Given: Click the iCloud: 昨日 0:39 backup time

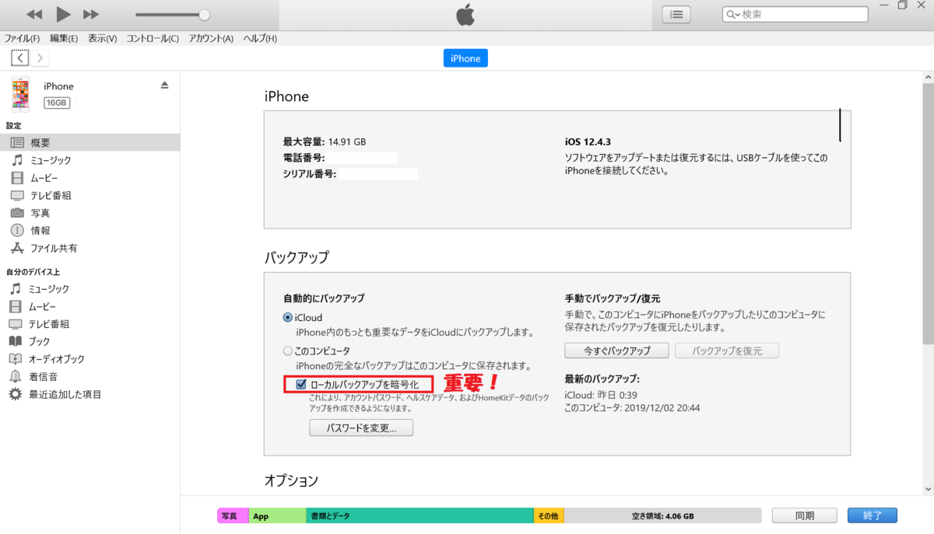Looking at the screenshot, I should click(x=599, y=395).
